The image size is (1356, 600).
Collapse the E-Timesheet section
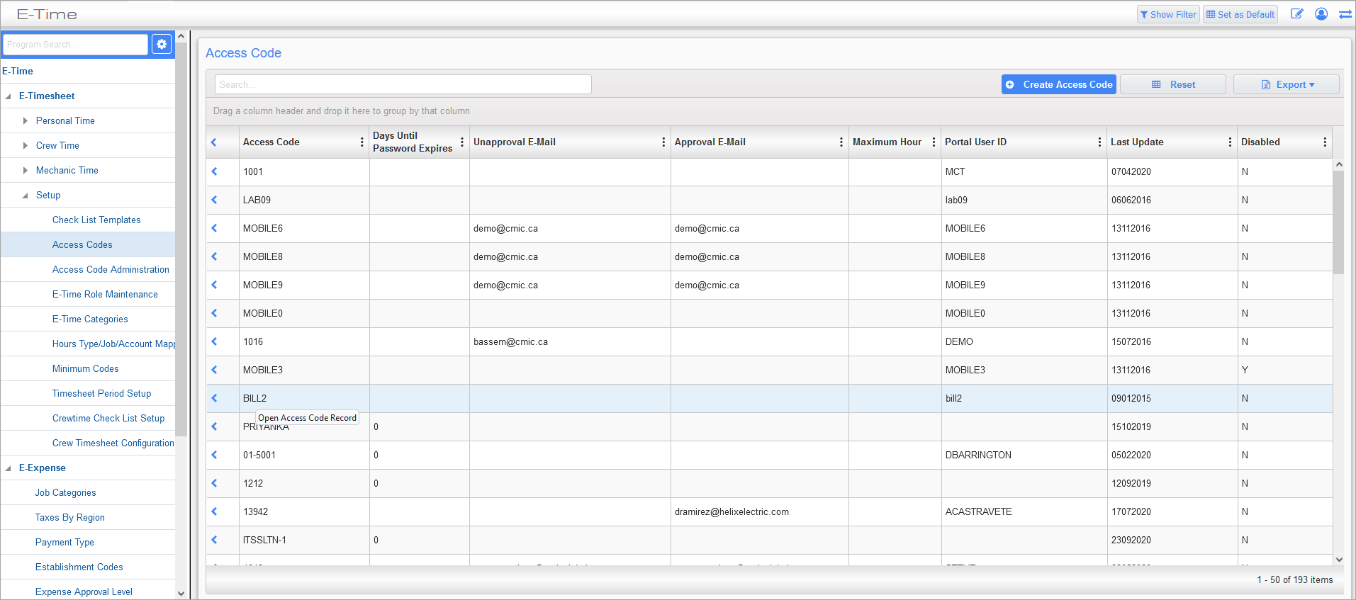pos(9,96)
